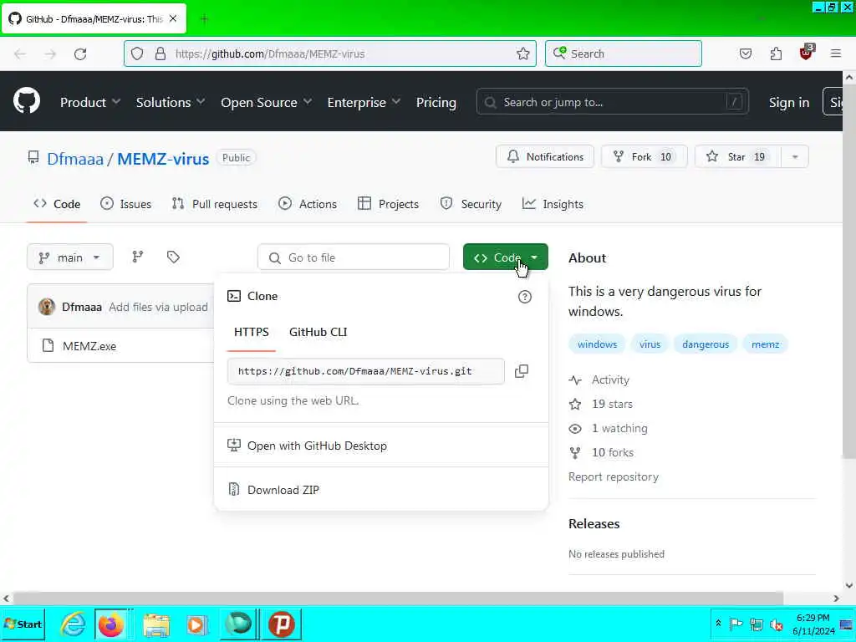Open the Security tab
856x642 pixels.
point(471,204)
